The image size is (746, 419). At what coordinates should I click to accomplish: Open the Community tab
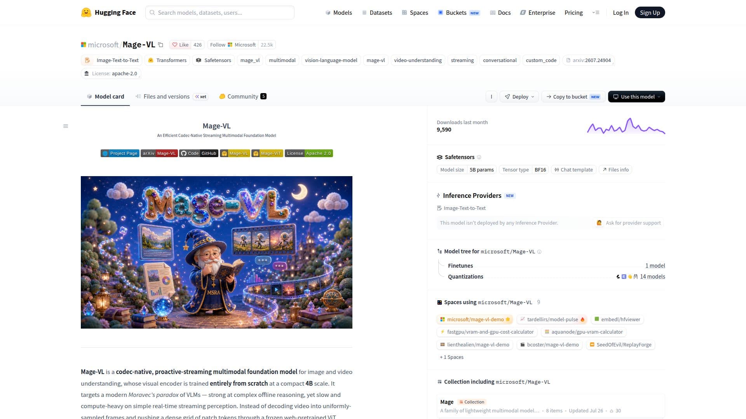point(243,97)
